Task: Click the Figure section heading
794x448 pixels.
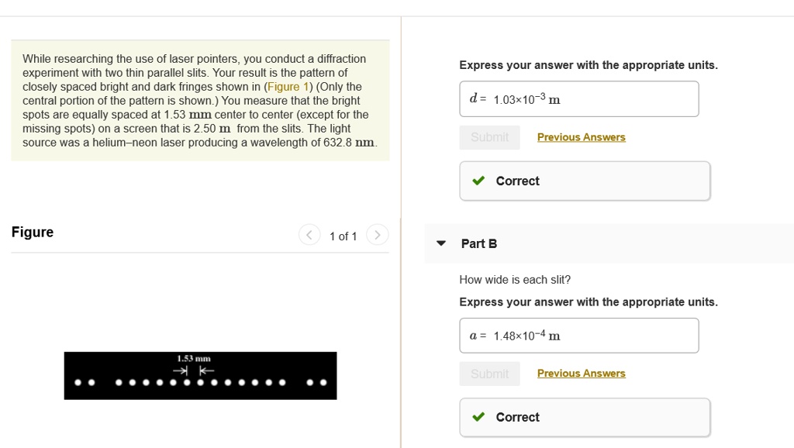Action: point(33,233)
